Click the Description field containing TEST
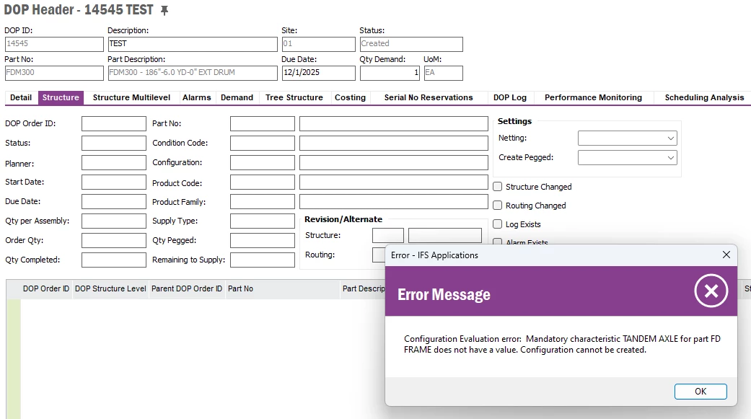Image resolution: width=751 pixels, height=419 pixels. 193,44
